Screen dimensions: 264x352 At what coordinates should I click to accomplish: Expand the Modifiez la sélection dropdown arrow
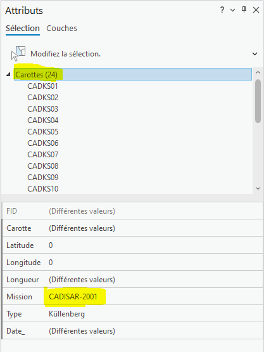255,54
